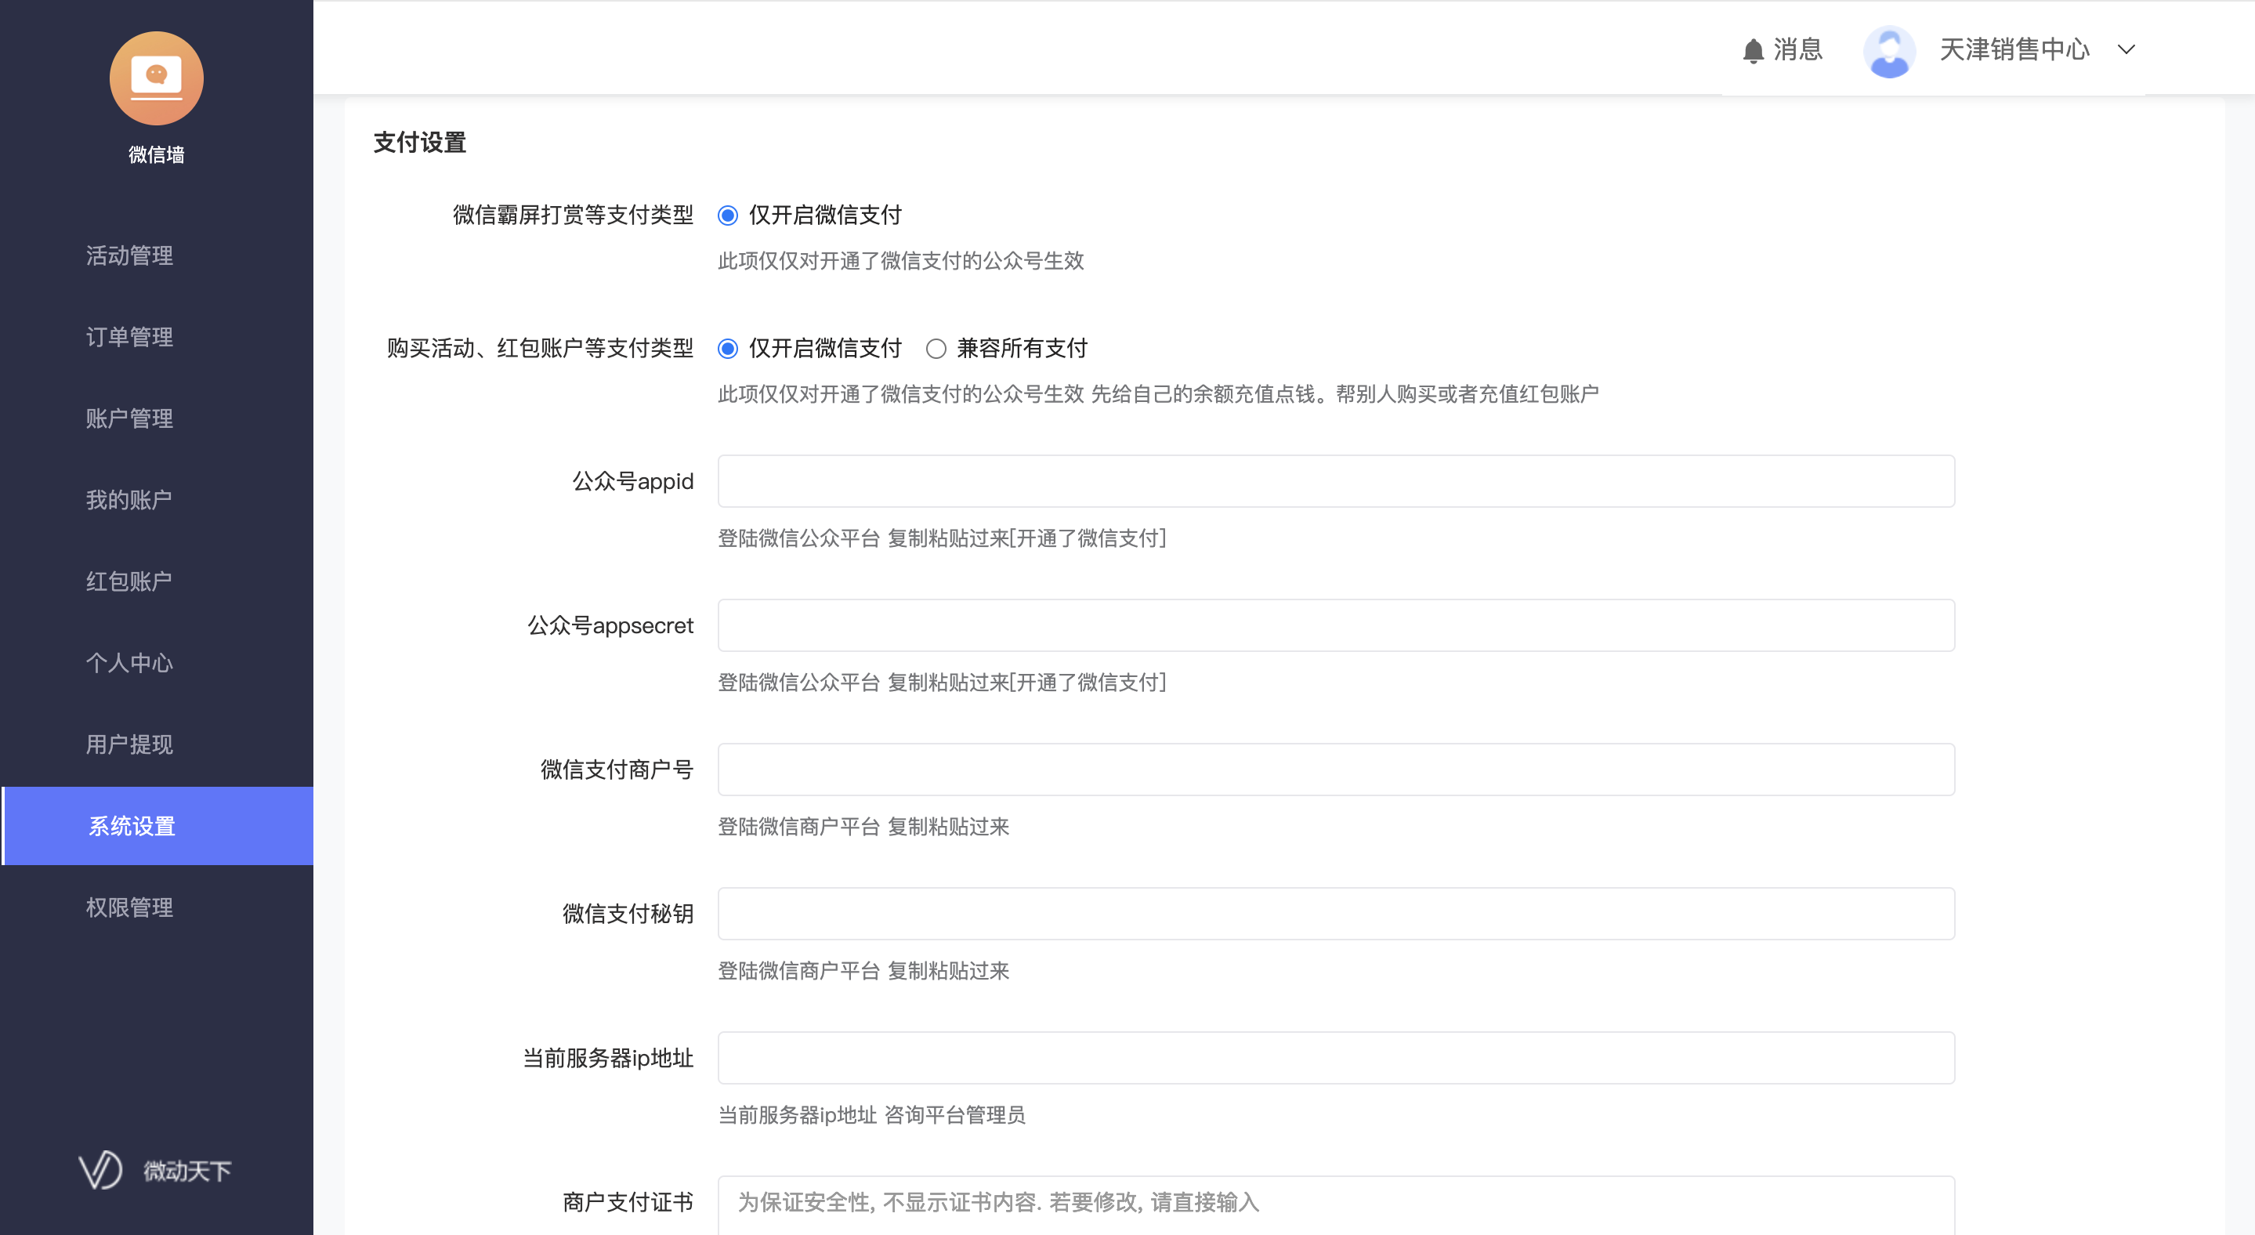
Task: Open 用户提现 in the sidebar
Action: point(129,744)
